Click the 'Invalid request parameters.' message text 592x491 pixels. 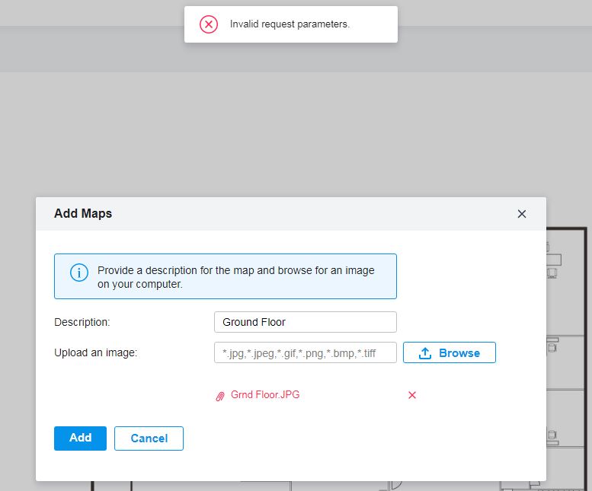tap(290, 24)
